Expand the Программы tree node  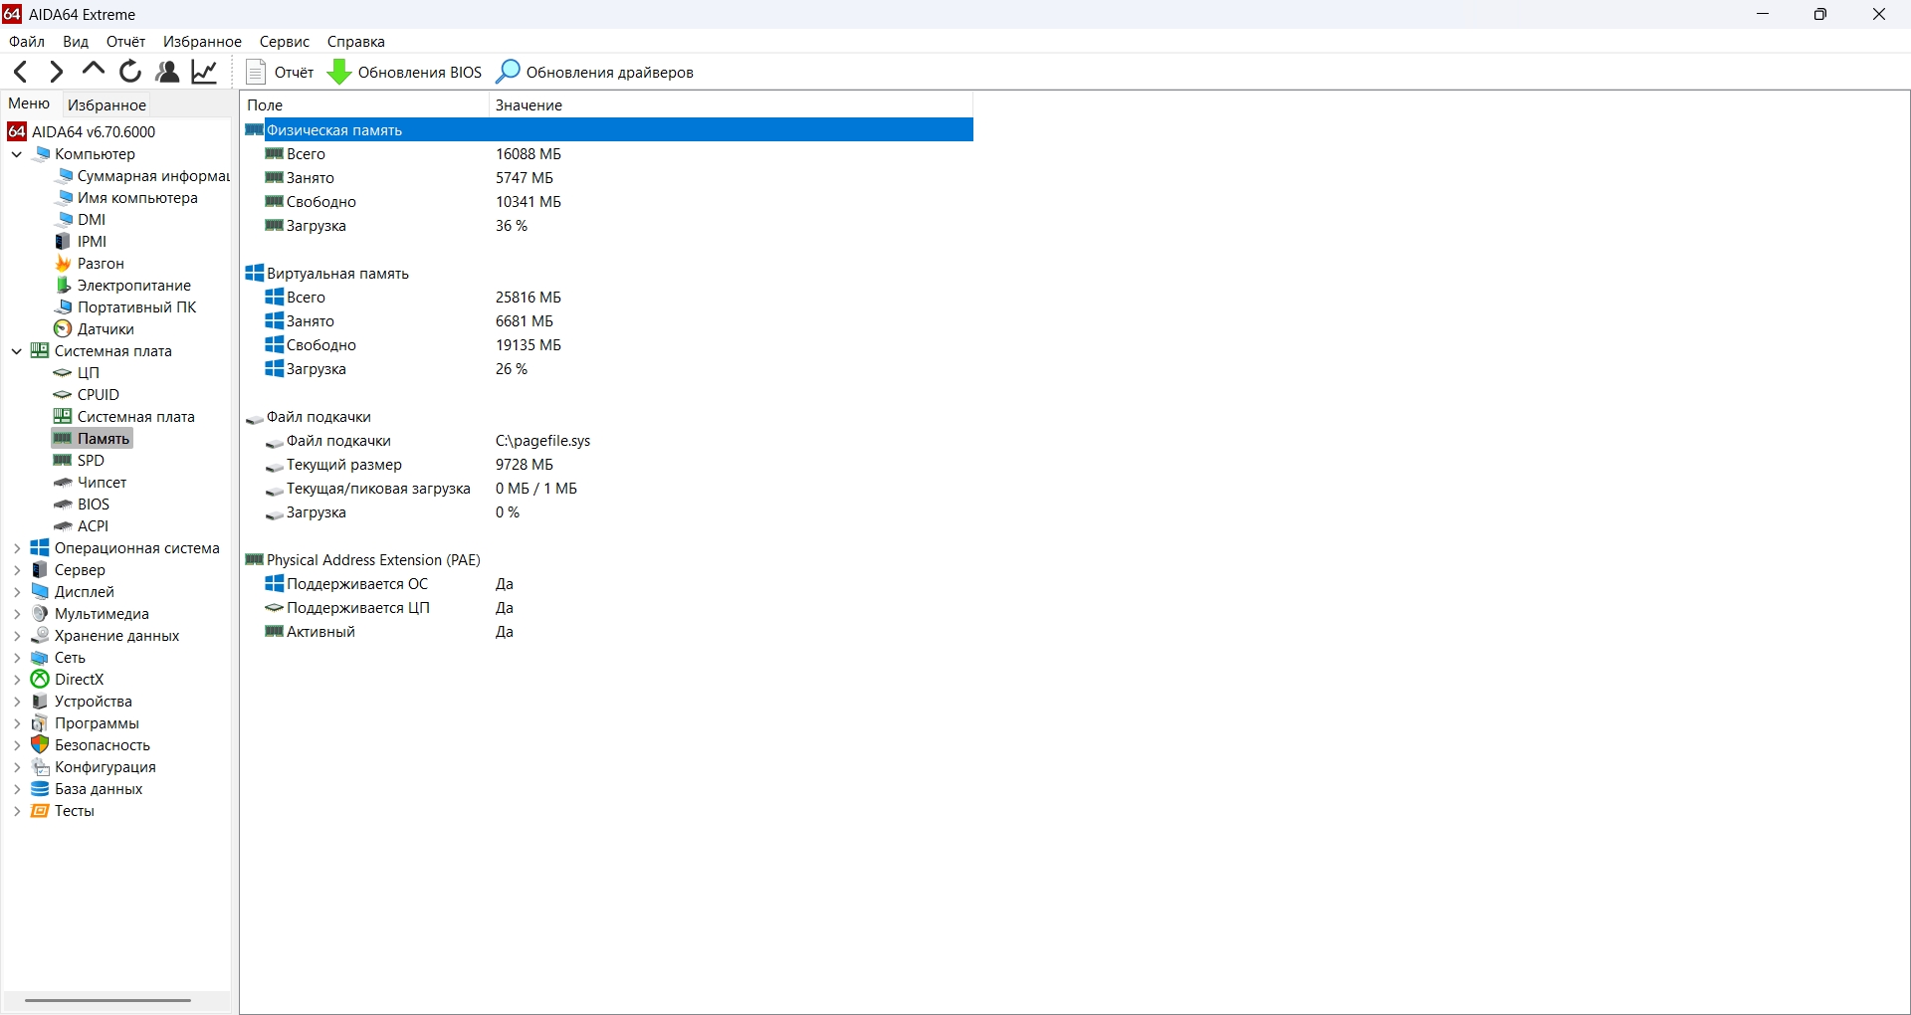pyautogui.click(x=17, y=723)
